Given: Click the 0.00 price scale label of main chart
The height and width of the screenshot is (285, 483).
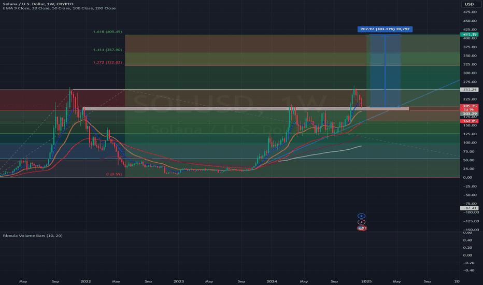Looking at the screenshot, I should pos(467,177).
